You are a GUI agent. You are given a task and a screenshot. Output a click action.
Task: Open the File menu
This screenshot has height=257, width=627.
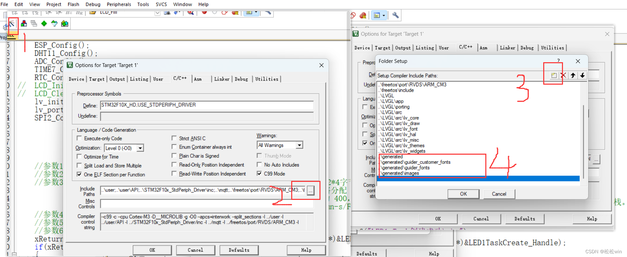pos(4,4)
